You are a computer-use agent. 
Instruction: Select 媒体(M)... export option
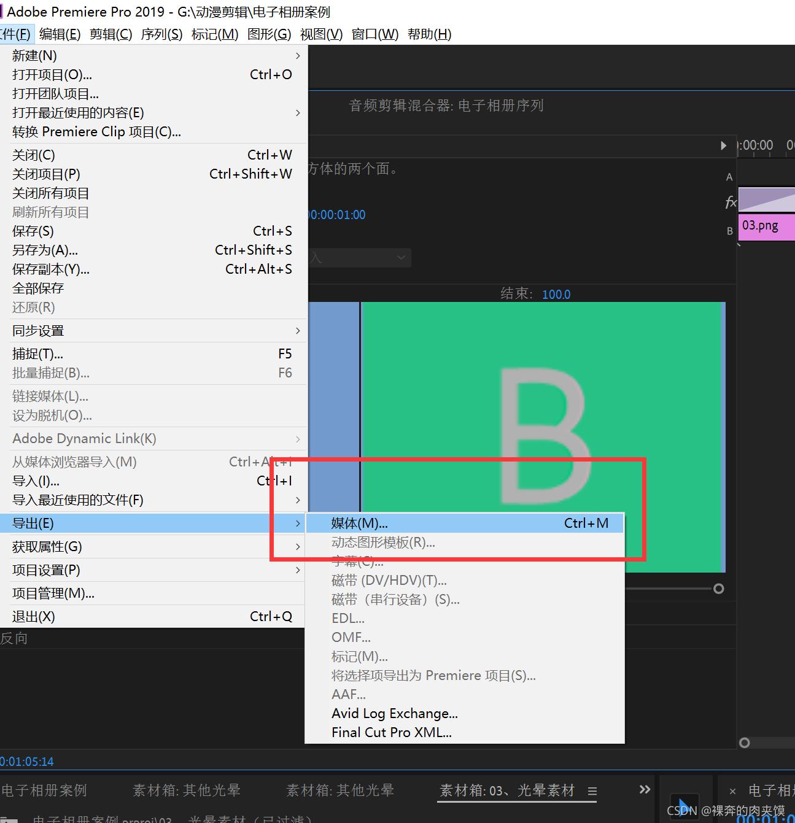point(465,524)
